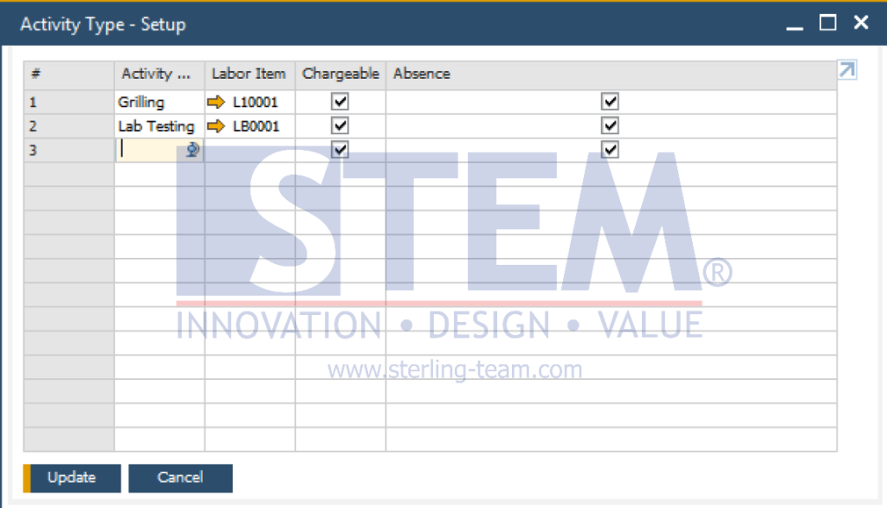887x508 pixels.
Task: Click the orange link arrow next to LB0001
Action: point(214,125)
